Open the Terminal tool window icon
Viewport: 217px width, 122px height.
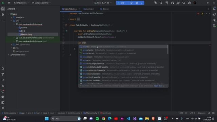[x=3, y=102]
